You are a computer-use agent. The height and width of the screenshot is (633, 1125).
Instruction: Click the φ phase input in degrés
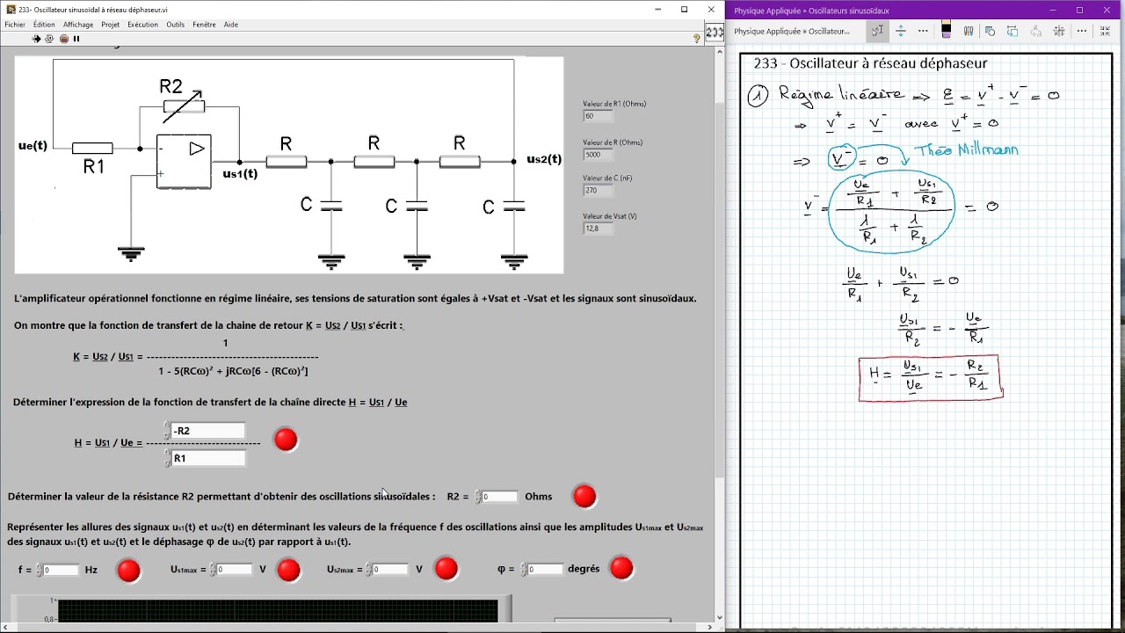pos(545,570)
